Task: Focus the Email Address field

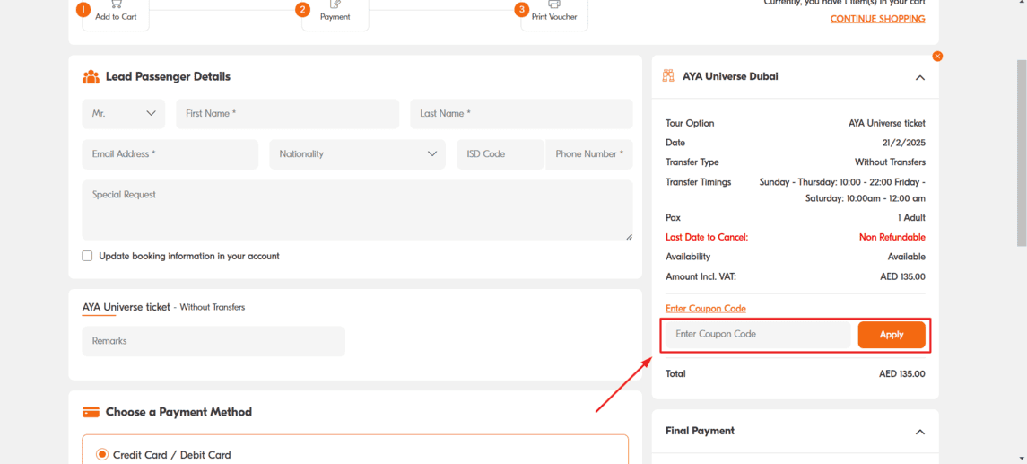Action: pos(170,154)
